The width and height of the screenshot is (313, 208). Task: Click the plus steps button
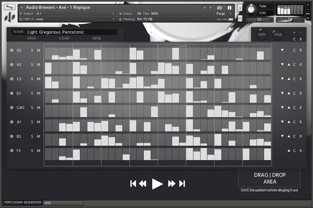(x=294, y=33)
